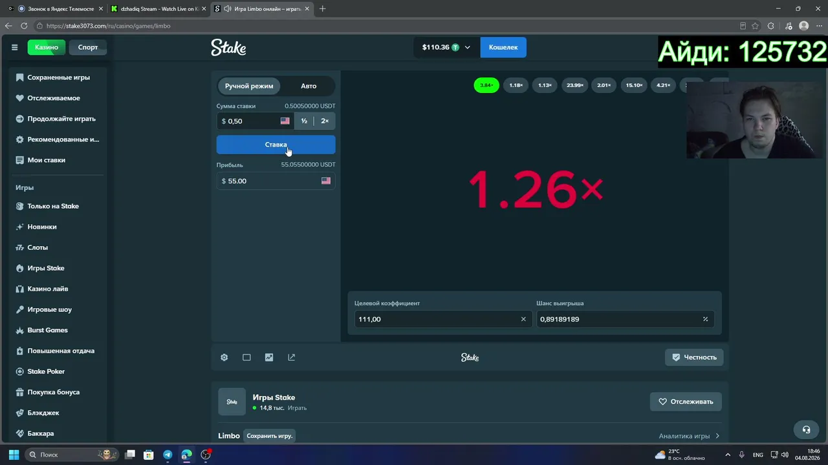Open the 23.99× past result
This screenshot has width=828, height=465.
(575, 85)
